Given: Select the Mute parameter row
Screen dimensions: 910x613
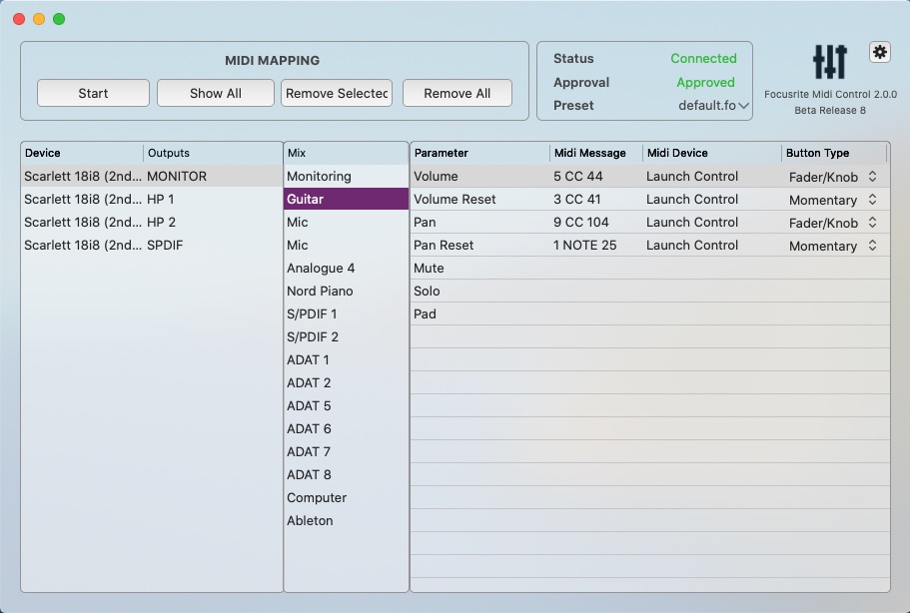Looking at the screenshot, I should (650, 268).
